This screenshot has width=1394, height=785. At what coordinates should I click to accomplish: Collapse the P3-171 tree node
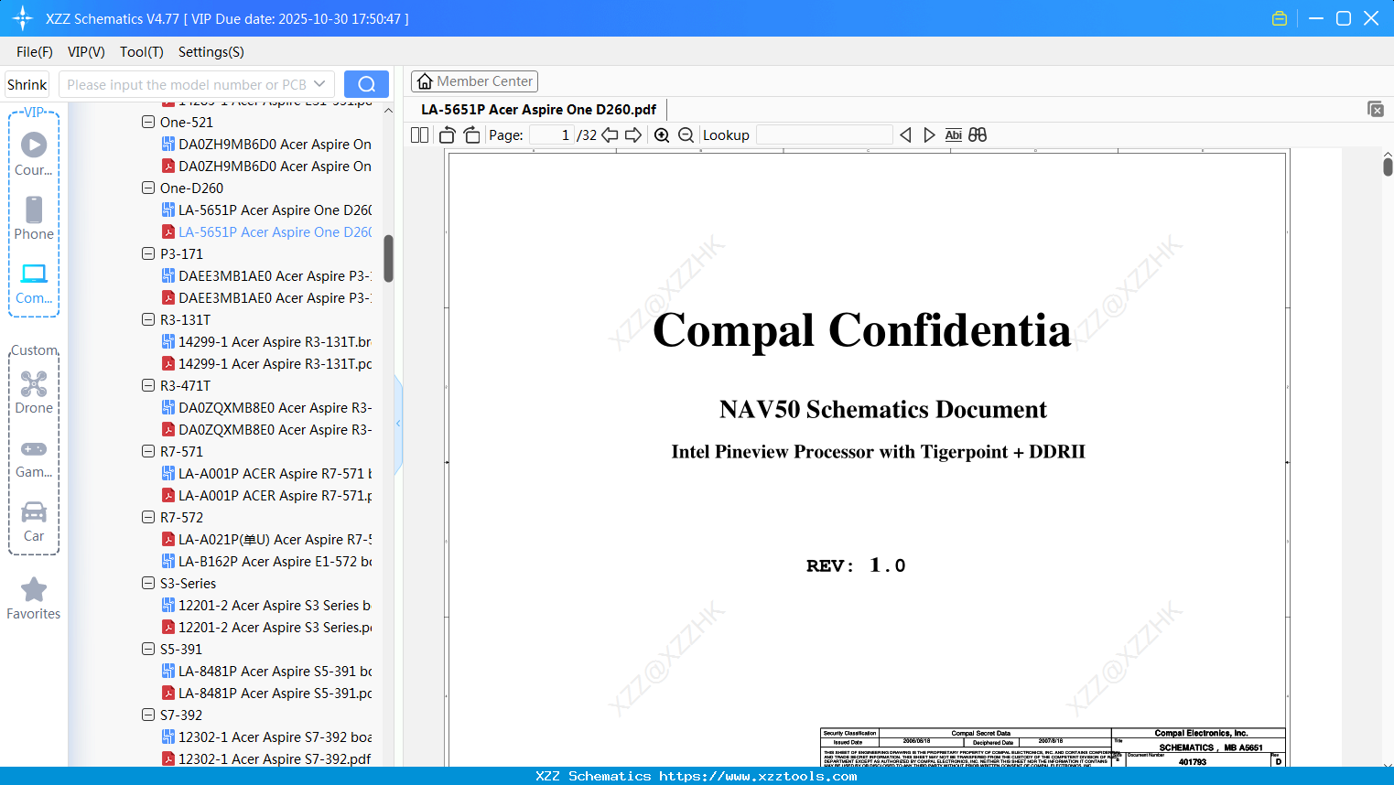coord(148,253)
